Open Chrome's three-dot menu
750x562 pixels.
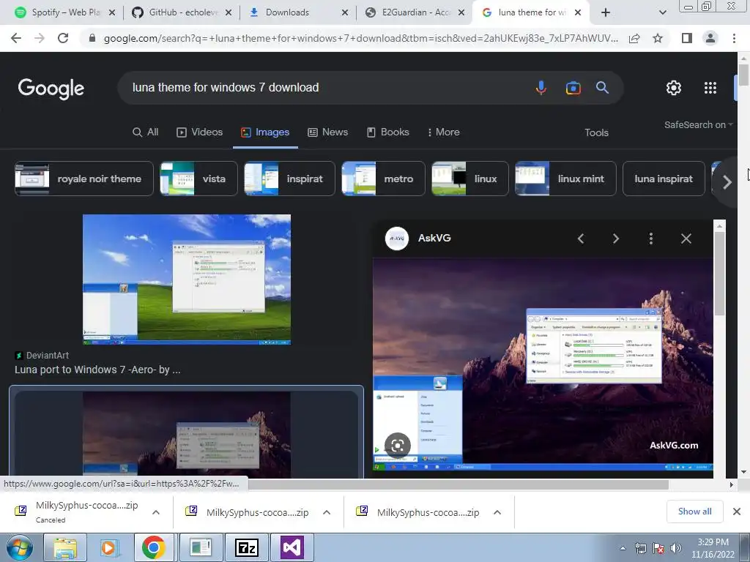click(x=734, y=38)
